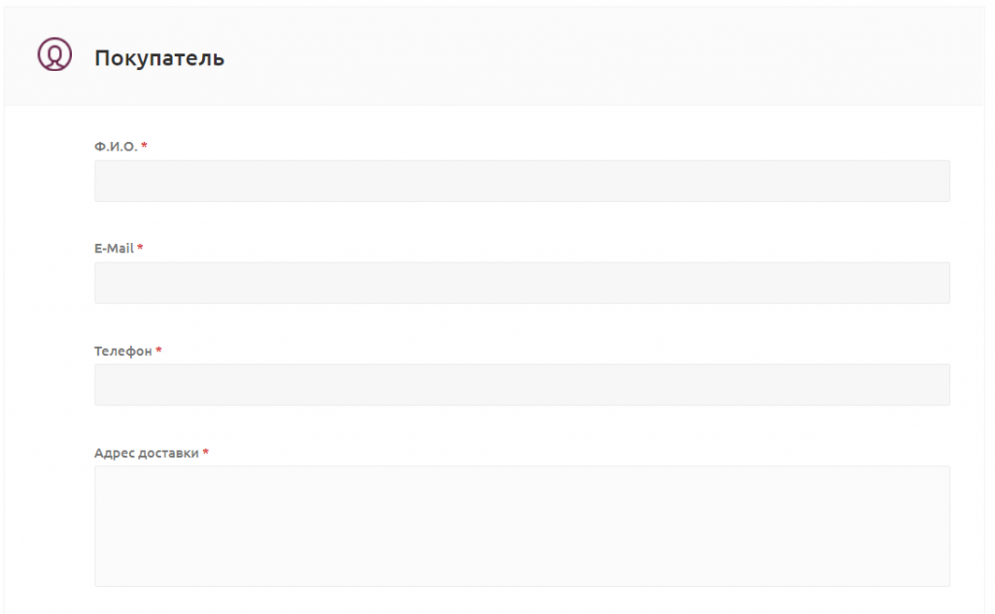Click the buyer profile icon
Image resolution: width=995 pixels, height=614 pixels.
pos(54,54)
